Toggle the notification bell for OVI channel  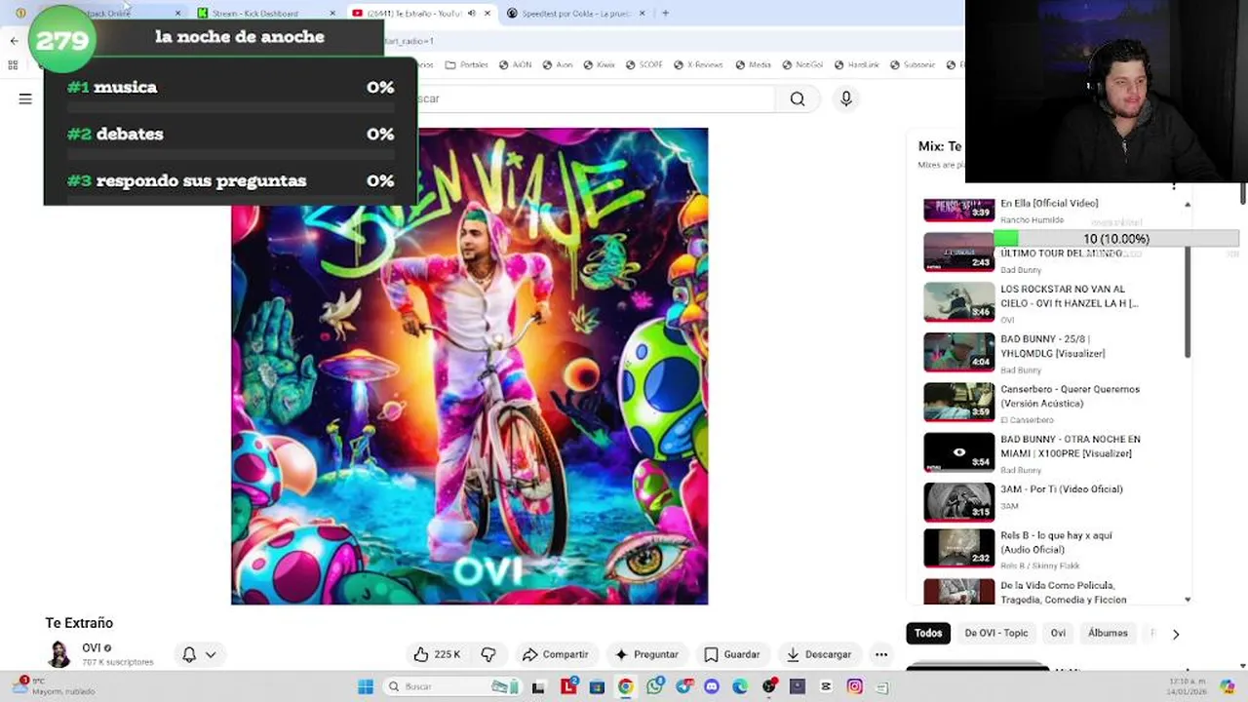pos(189,654)
